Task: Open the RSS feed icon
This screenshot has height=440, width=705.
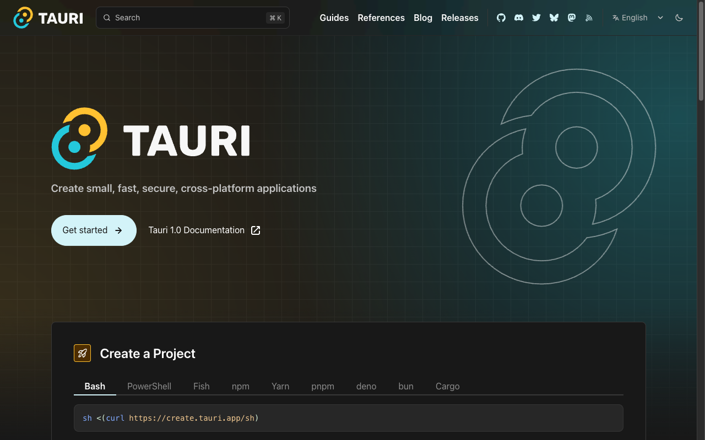Action: point(589,18)
